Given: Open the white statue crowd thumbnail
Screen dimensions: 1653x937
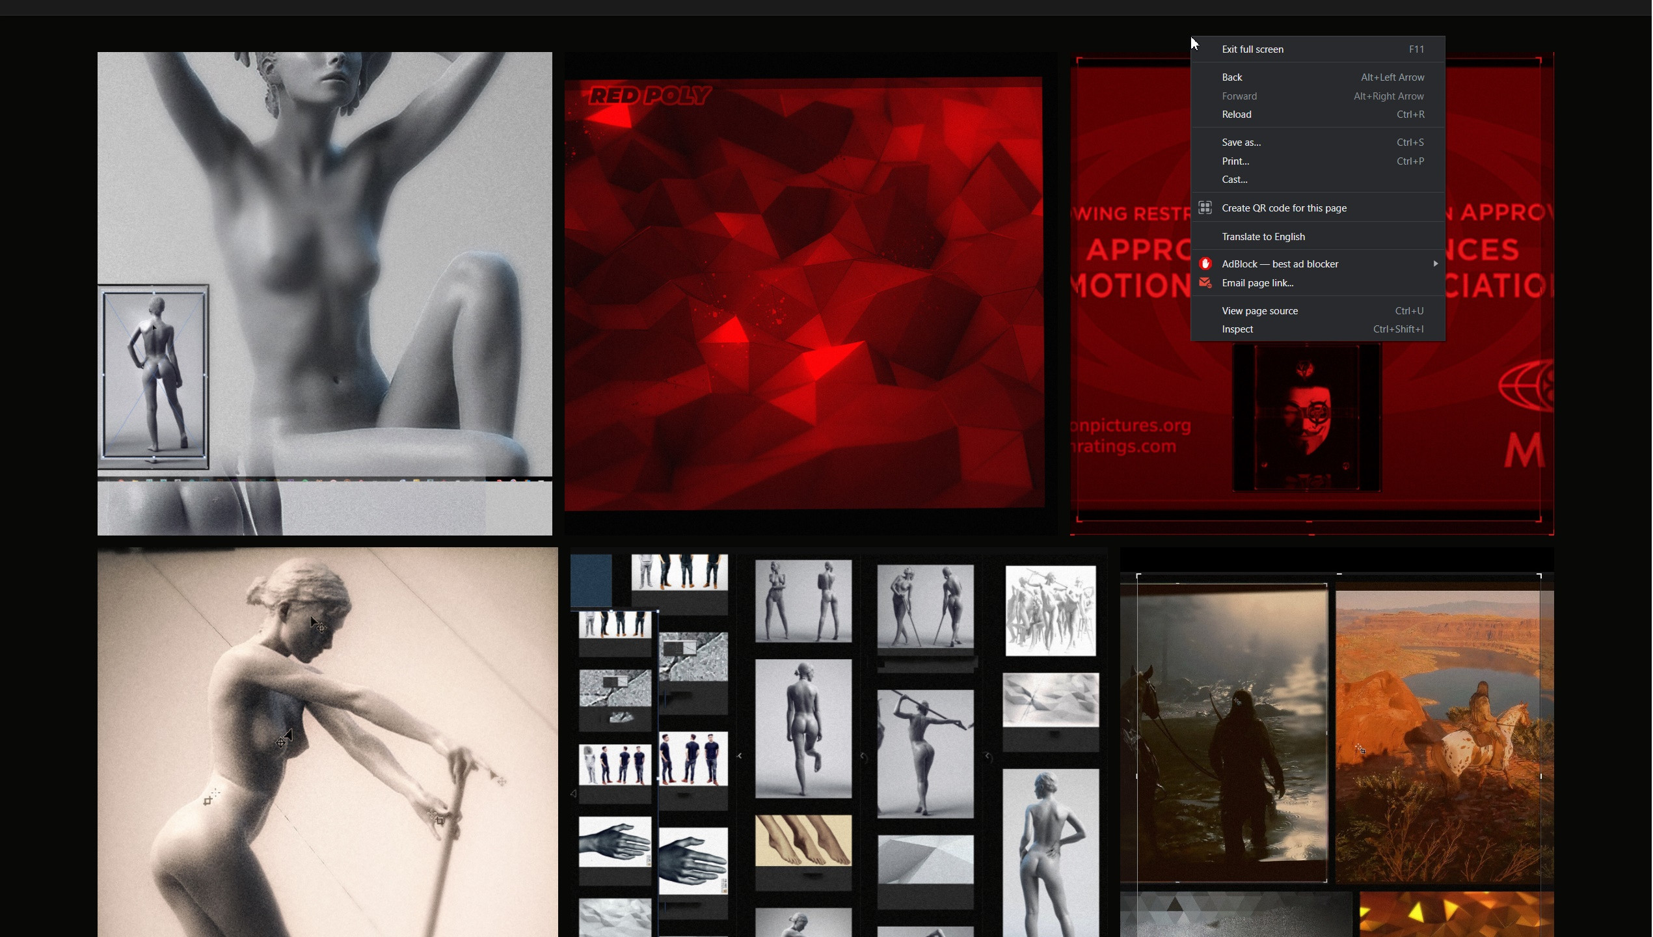Looking at the screenshot, I should (x=1051, y=610).
